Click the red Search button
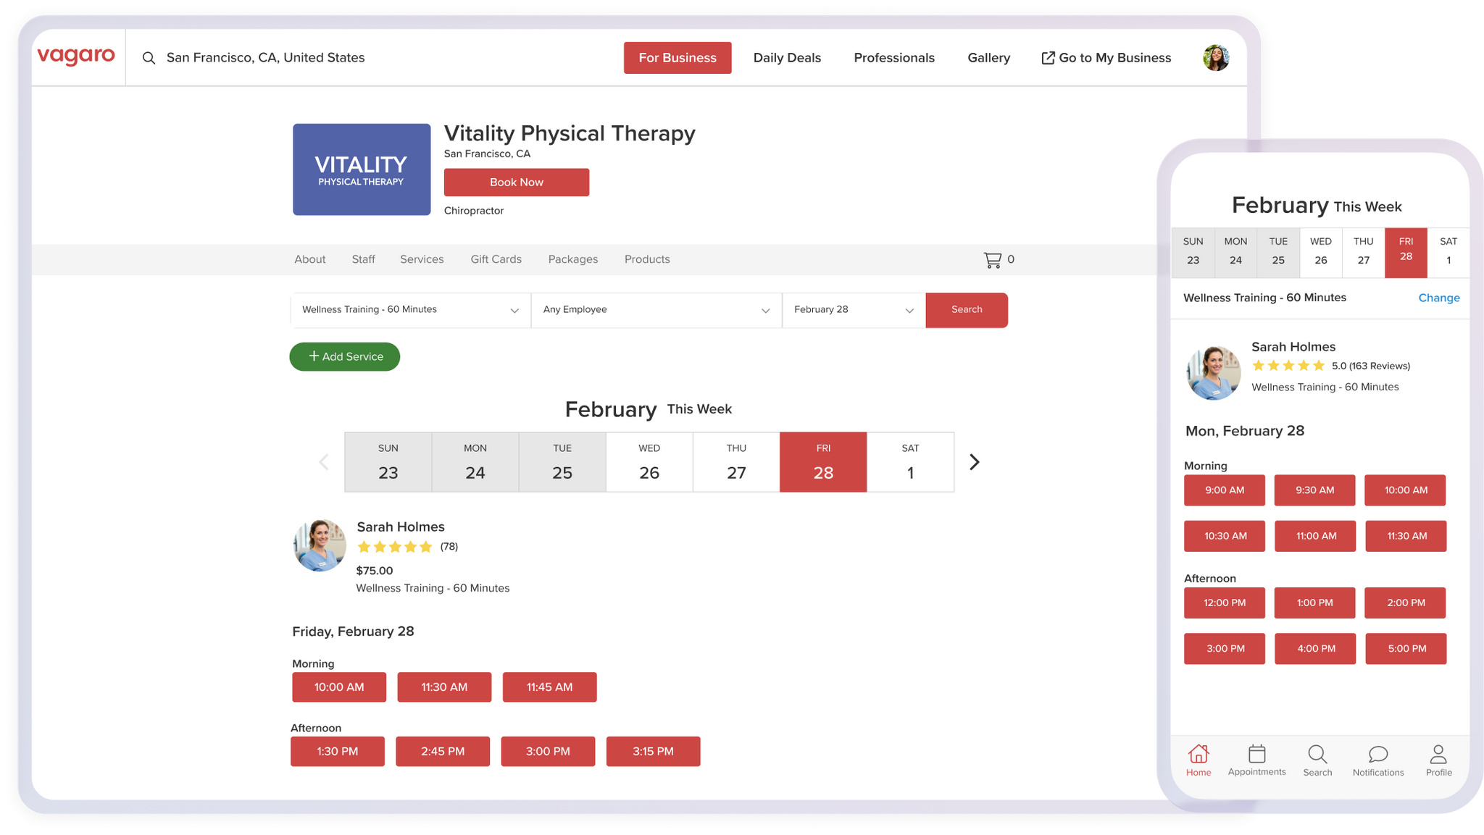Image resolution: width=1484 pixels, height=835 pixels. 967,310
